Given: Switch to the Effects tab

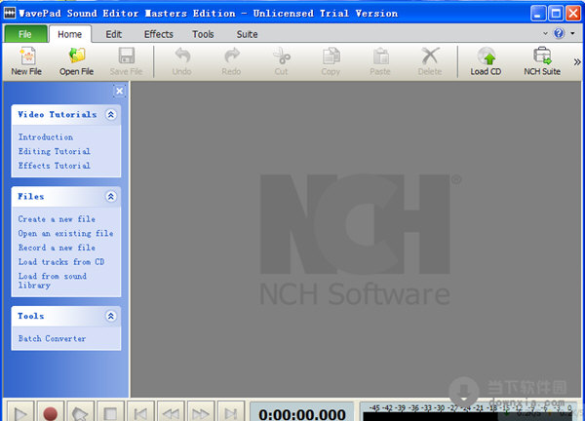Looking at the screenshot, I should pyautogui.click(x=159, y=34).
